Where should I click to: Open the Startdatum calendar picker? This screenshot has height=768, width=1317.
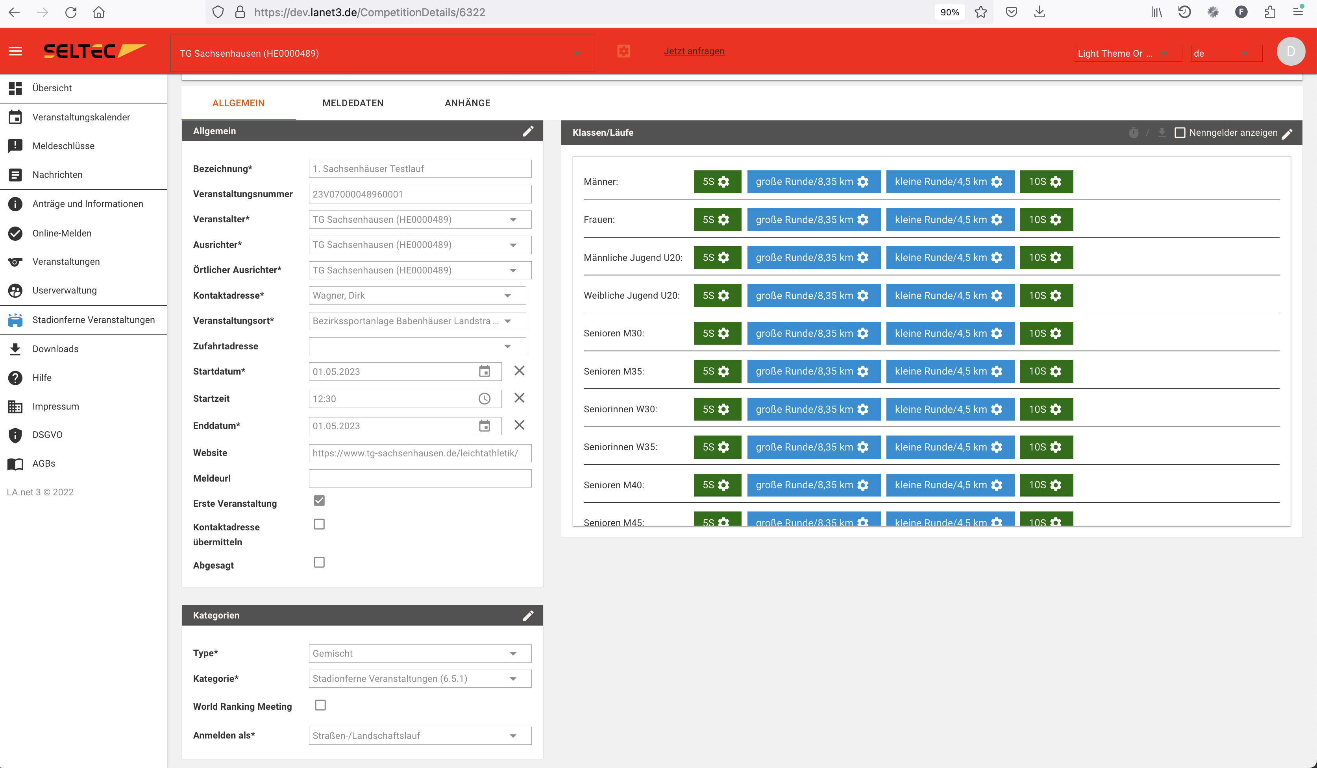coord(485,371)
